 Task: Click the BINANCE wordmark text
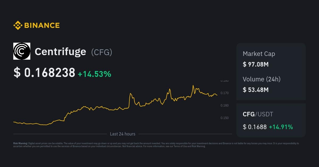pos(42,25)
